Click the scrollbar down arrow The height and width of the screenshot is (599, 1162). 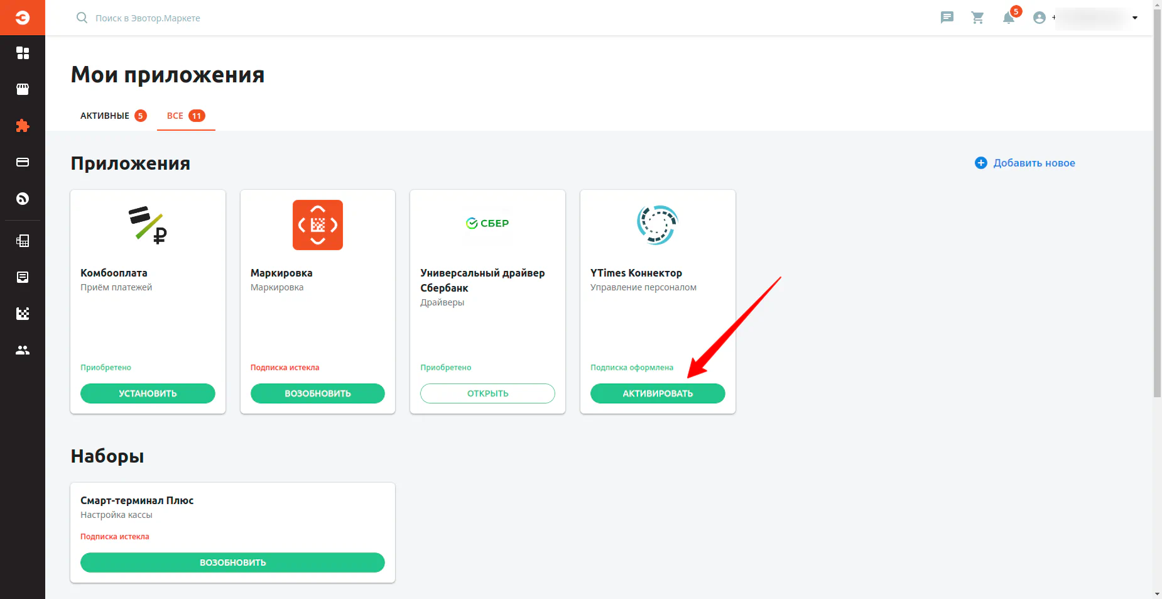(1157, 594)
